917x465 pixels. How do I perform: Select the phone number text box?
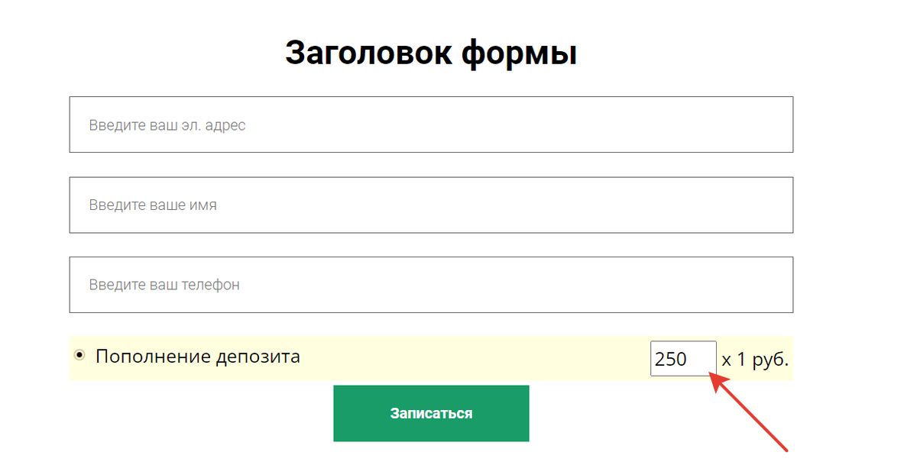pyautogui.click(x=431, y=285)
